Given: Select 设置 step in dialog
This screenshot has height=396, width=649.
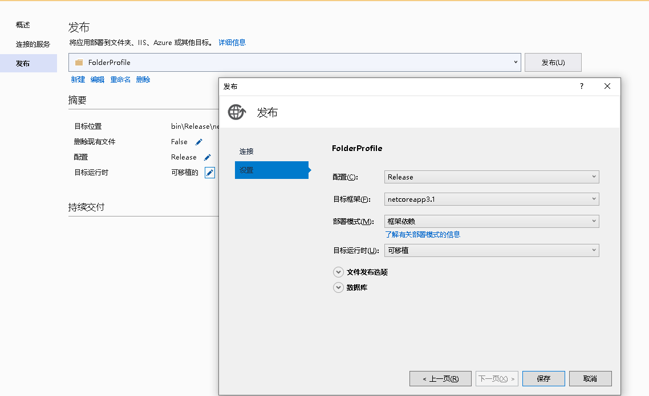Looking at the screenshot, I should pos(271,170).
